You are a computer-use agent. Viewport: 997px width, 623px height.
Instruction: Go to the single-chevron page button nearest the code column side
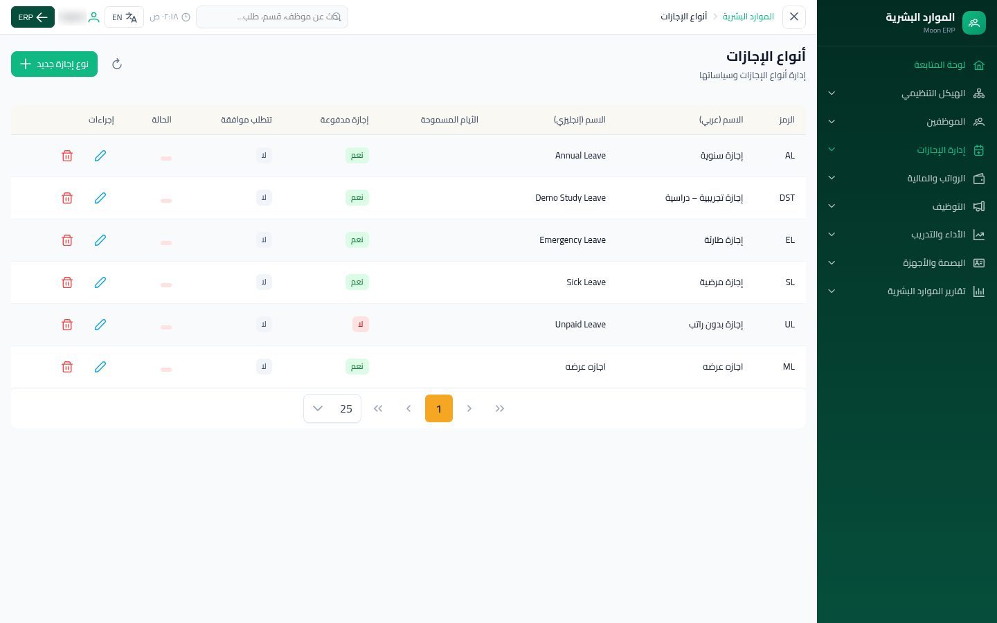(x=469, y=408)
